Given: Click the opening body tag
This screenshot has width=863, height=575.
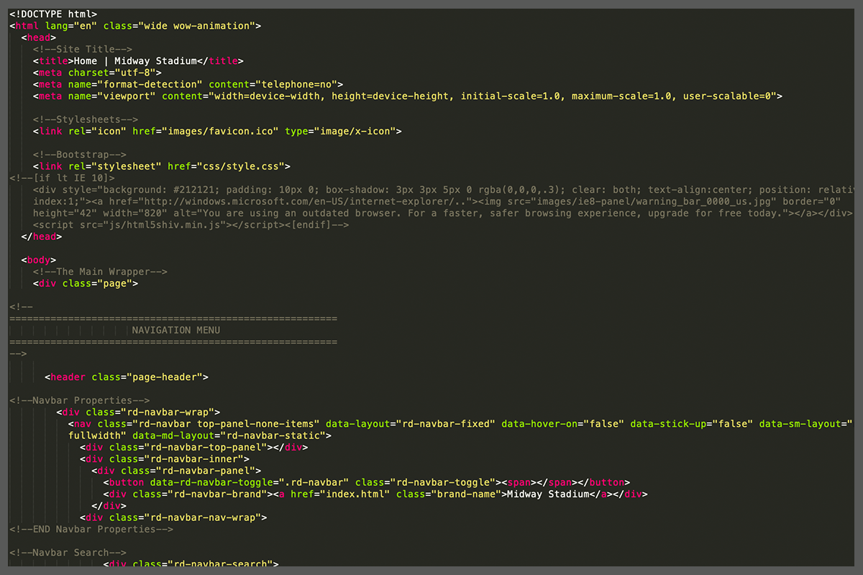Looking at the screenshot, I should [39, 260].
